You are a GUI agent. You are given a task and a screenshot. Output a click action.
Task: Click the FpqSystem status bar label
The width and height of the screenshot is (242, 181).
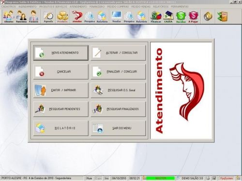coord(227,178)
